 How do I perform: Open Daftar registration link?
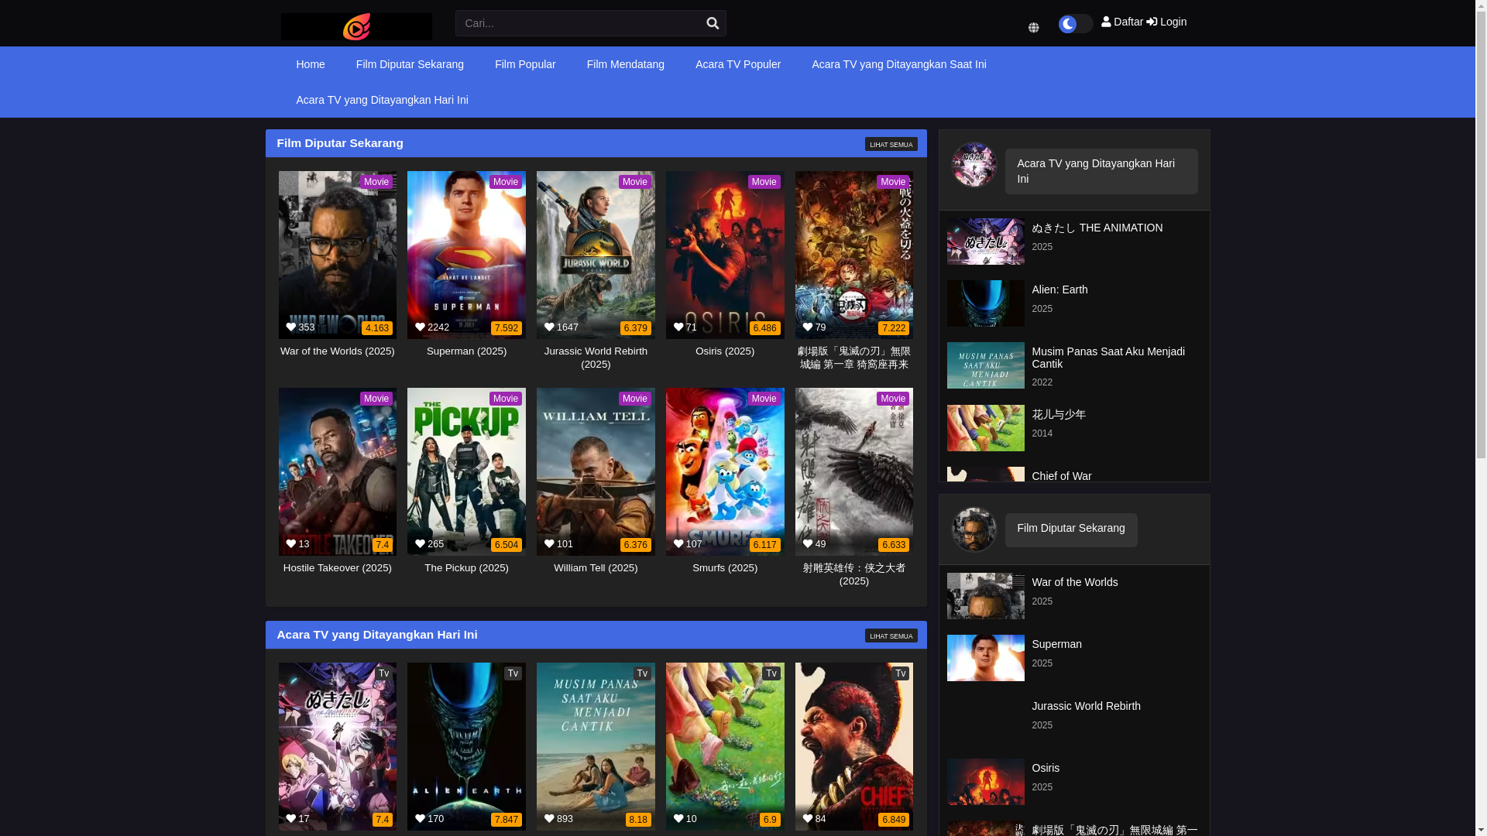click(1122, 22)
